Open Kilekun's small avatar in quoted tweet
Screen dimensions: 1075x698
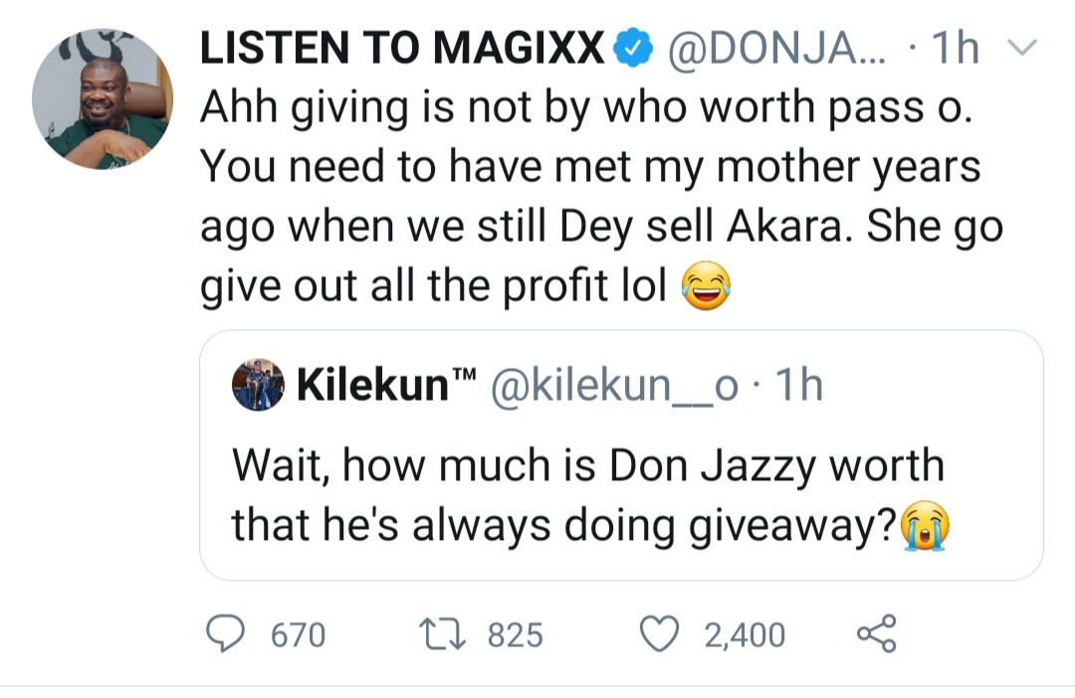click(258, 386)
